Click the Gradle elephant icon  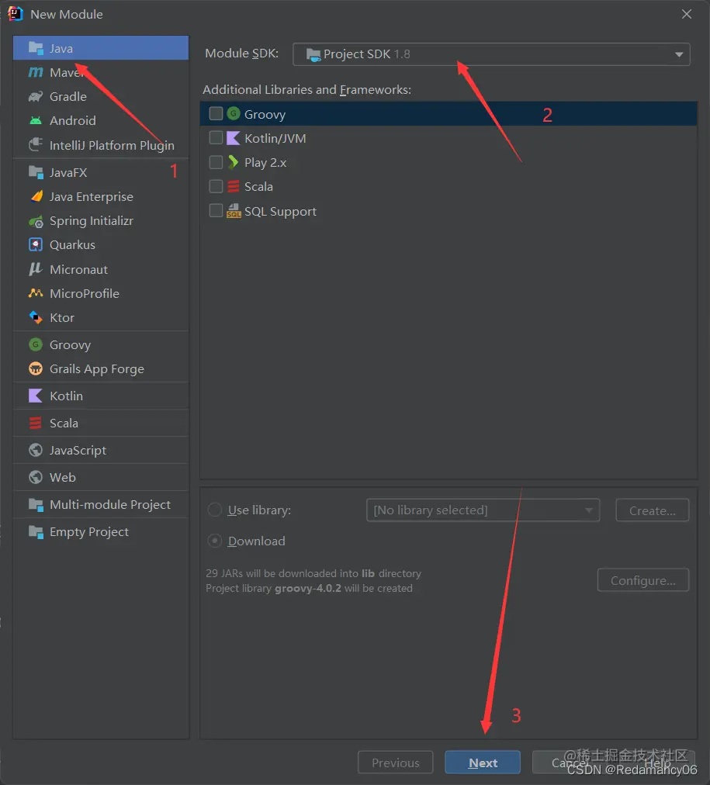click(x=36, y=97)
